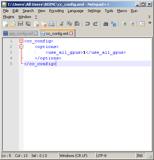Viewport: 154px width, 160px height.
Task: Collapse the cc_config fold on line 1
Action: 21,41
